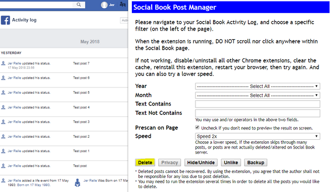
Task: Click the Social Book Post Manager title
Action: (x=175, y=7)
